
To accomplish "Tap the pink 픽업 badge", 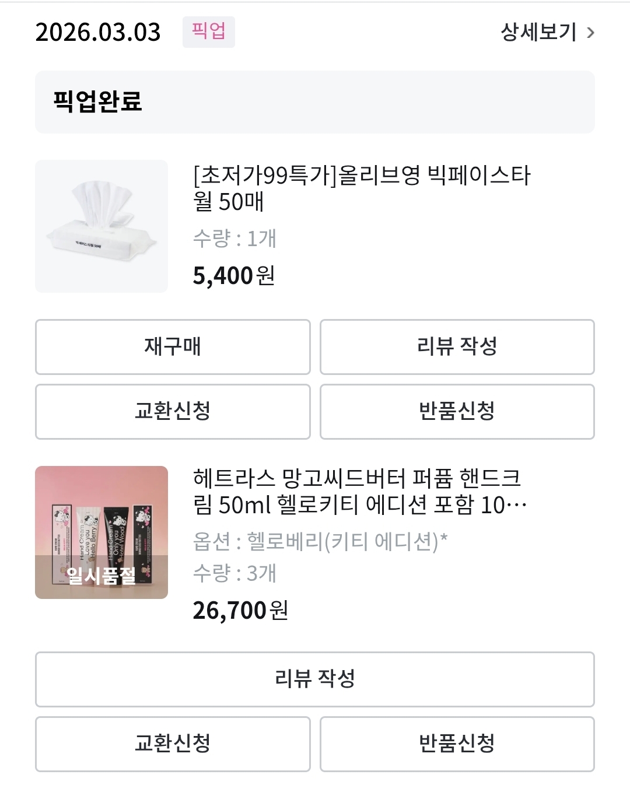I will click(208, 31).
